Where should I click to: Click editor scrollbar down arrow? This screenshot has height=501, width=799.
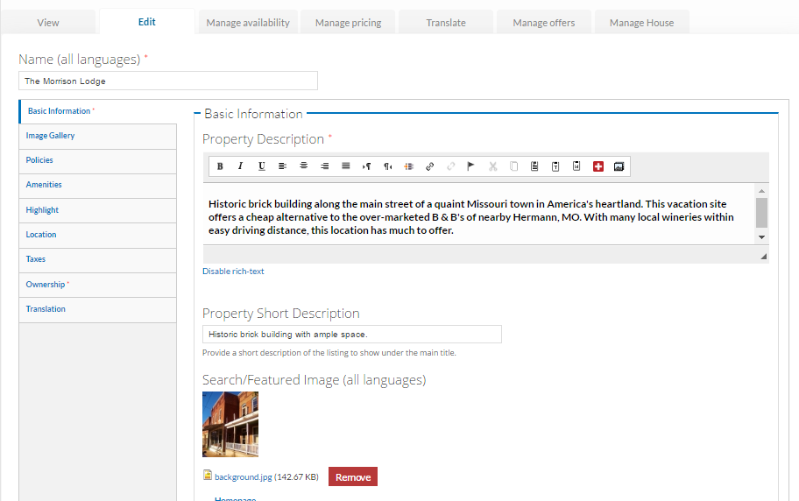[x=762, y=237]
